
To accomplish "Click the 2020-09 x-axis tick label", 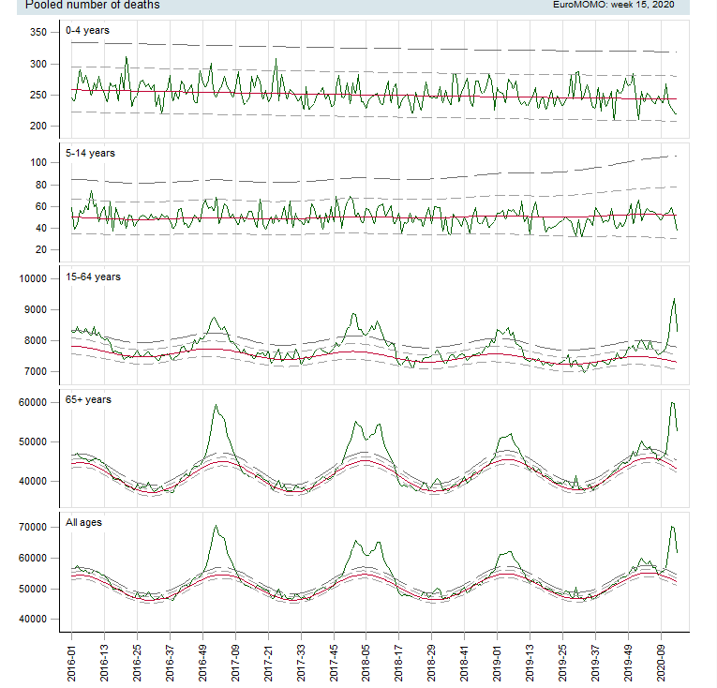I will (x=662, y=661).
